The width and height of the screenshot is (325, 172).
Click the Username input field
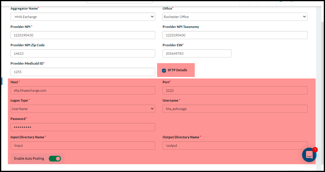235,109
